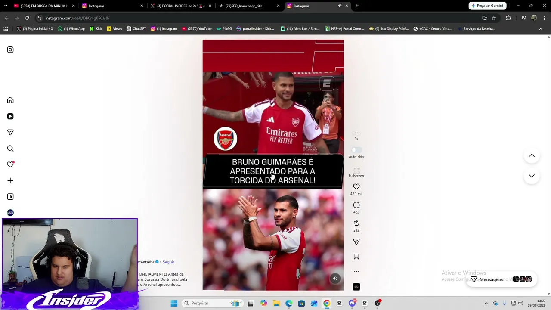This screenshot has width=551, height=310.
Task: Go to the previous reel with the up arrow
Action: click(532, 155)
